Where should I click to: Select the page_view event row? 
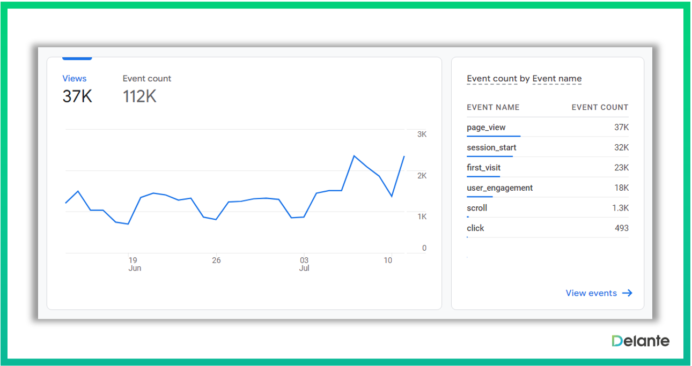coord(547,128)
